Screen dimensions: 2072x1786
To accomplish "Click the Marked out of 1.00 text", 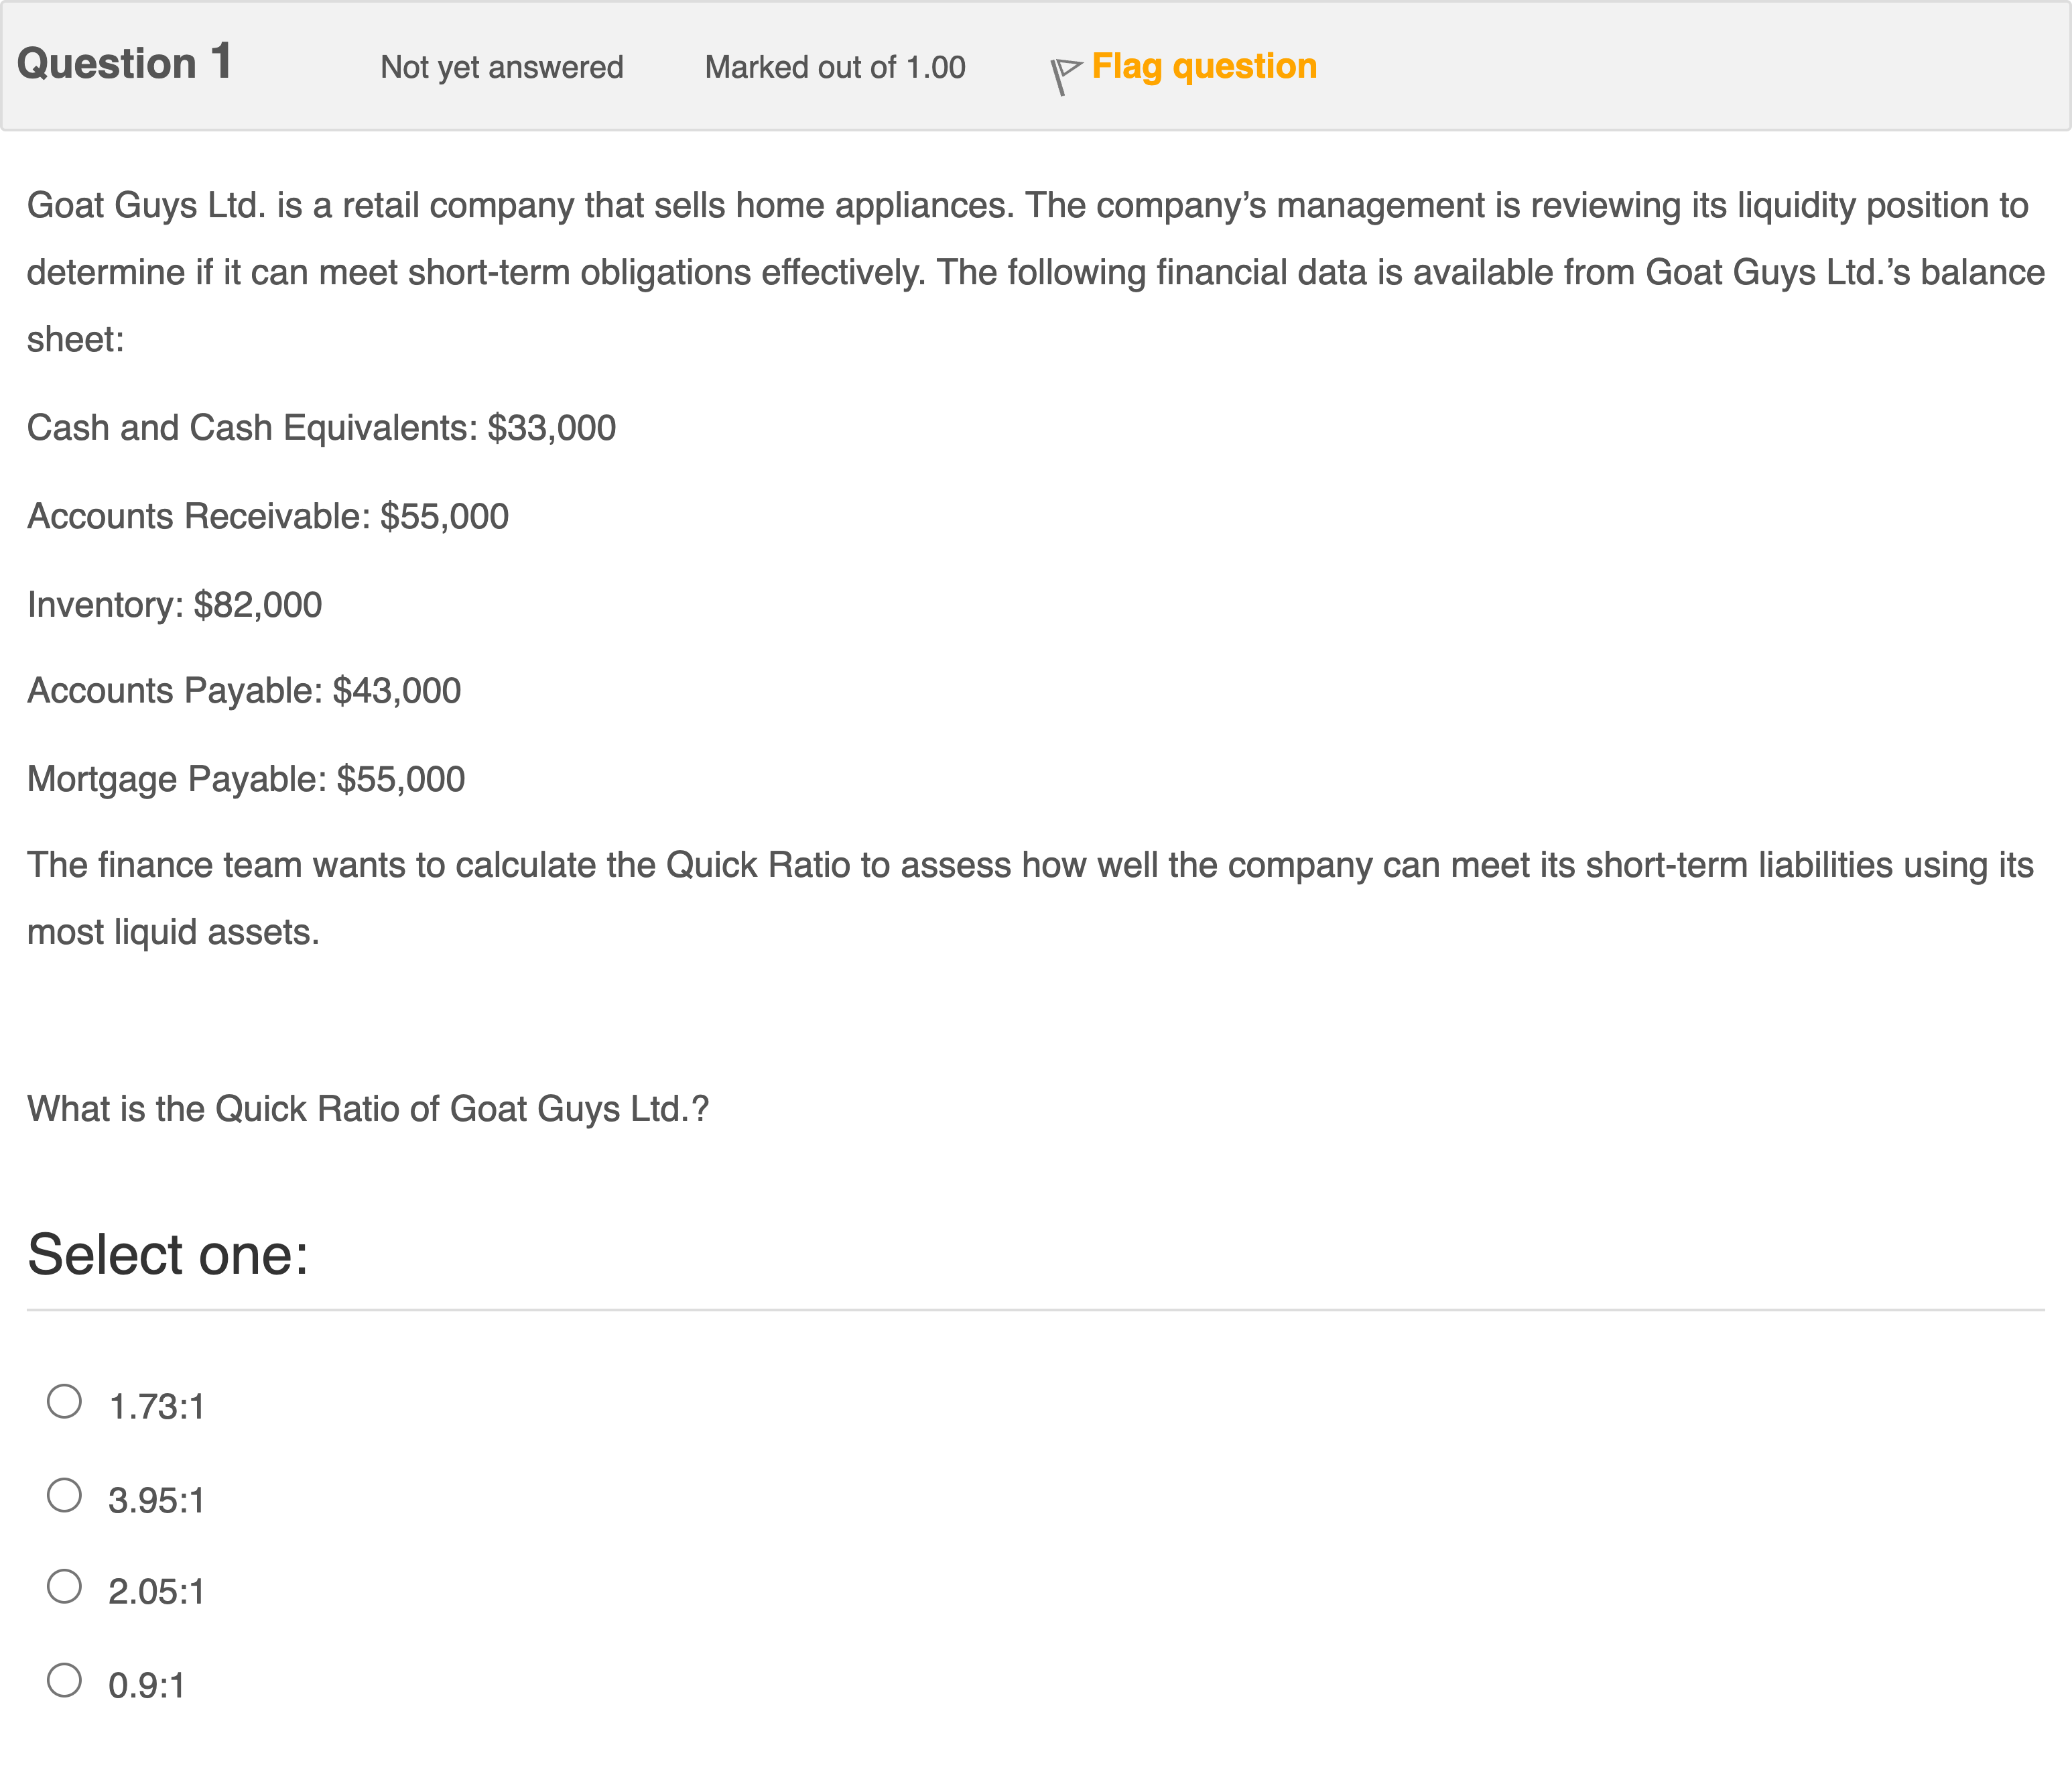I will (x=835, y=67).
